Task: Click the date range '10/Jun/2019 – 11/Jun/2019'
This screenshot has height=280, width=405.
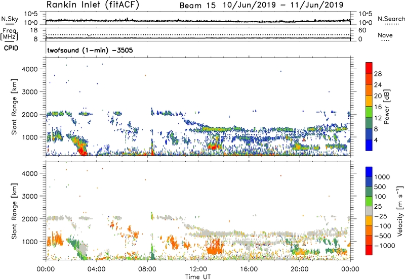Action: 283,5
